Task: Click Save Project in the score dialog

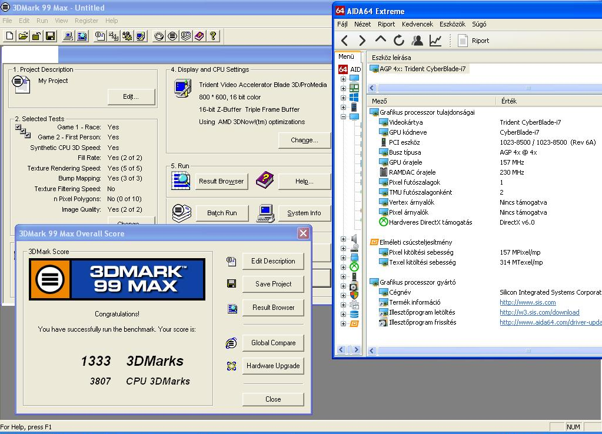Action: (273, 284)
